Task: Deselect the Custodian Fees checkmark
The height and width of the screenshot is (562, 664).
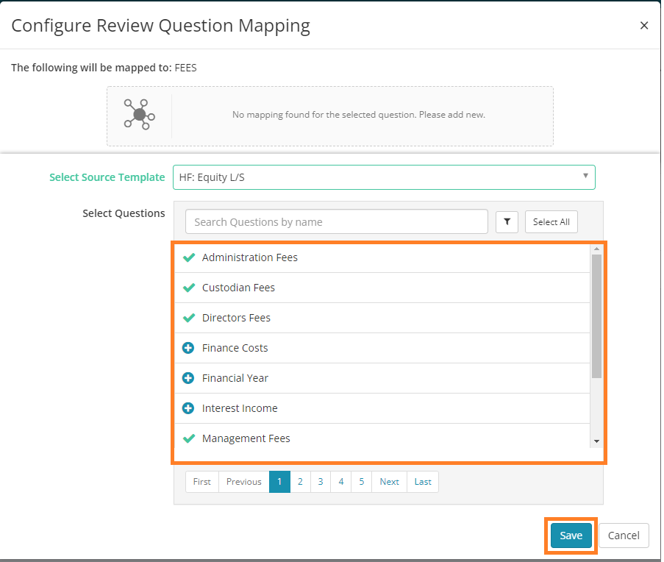Action: click(x=189, y=288)
